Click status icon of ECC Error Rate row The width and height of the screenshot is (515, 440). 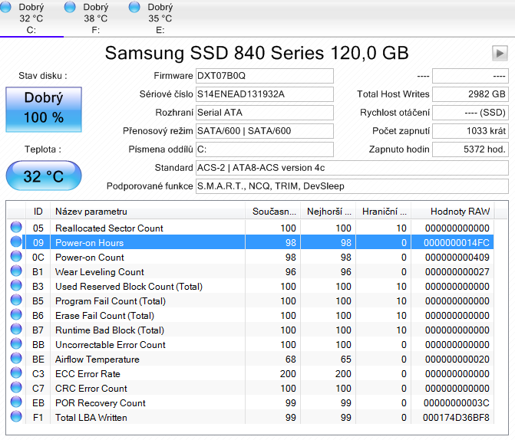(x=16, y=373)
